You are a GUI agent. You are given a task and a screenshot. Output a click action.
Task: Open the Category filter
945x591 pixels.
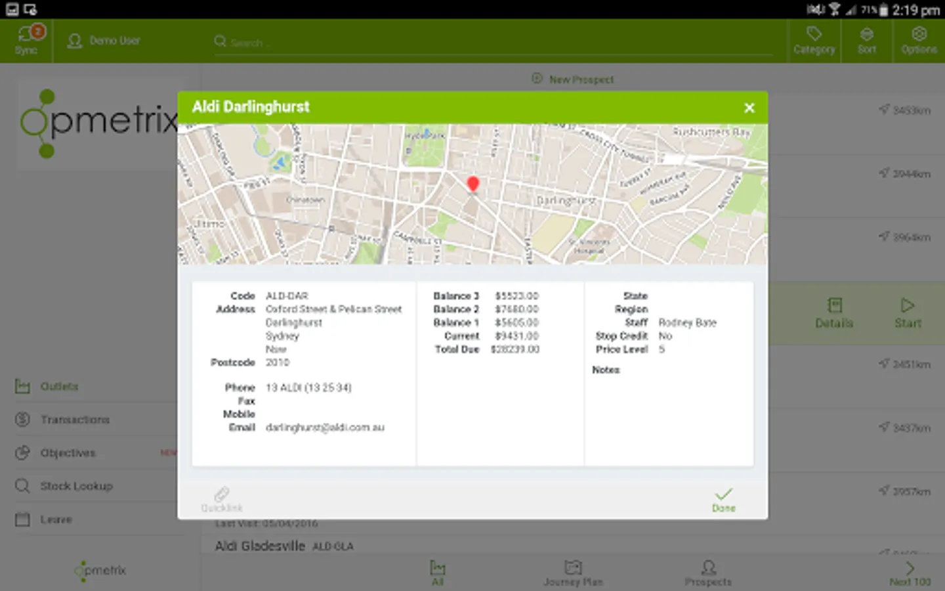point(814,41)
